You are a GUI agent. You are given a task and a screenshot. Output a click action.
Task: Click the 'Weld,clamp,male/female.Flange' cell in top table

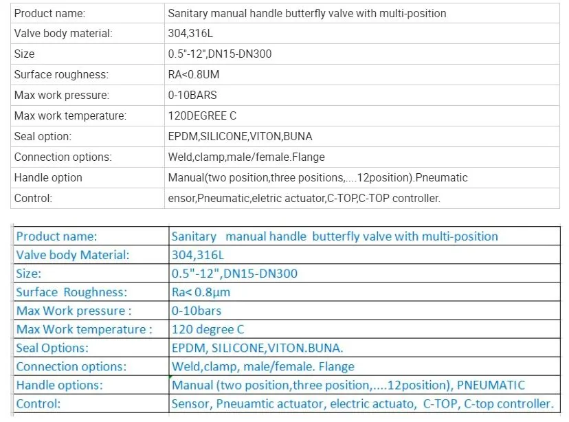tap(361, 157)
